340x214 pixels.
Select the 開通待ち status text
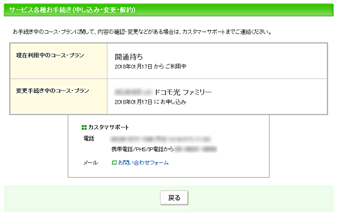129,57
